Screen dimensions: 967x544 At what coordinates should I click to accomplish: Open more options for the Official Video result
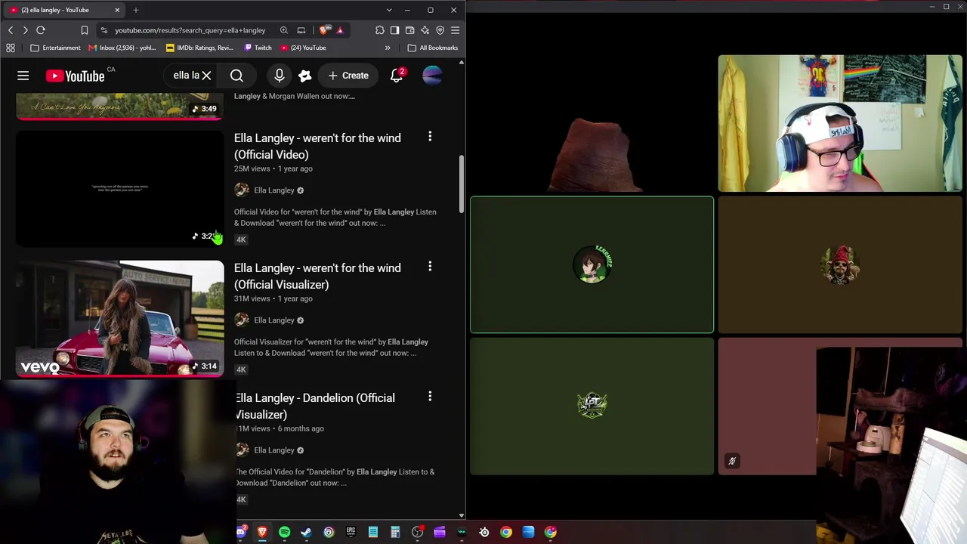(x=430, y=137)
